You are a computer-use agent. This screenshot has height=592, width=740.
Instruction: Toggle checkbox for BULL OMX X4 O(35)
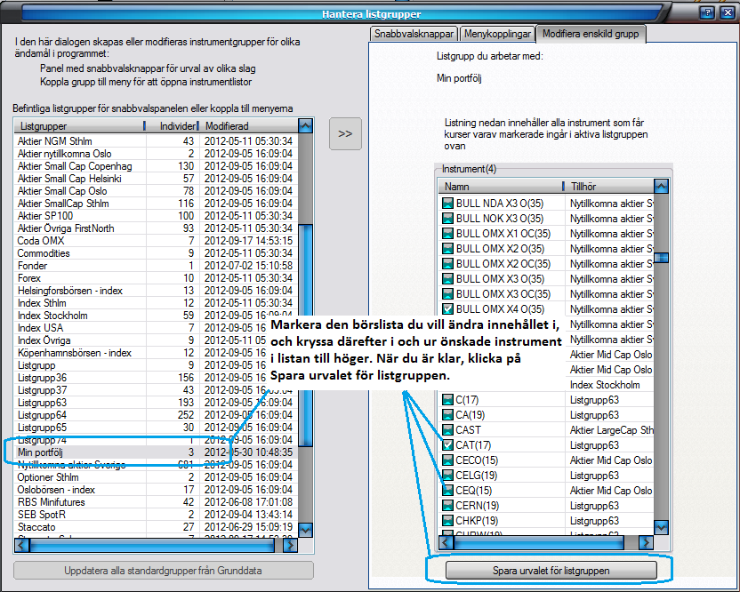point(448,308)
